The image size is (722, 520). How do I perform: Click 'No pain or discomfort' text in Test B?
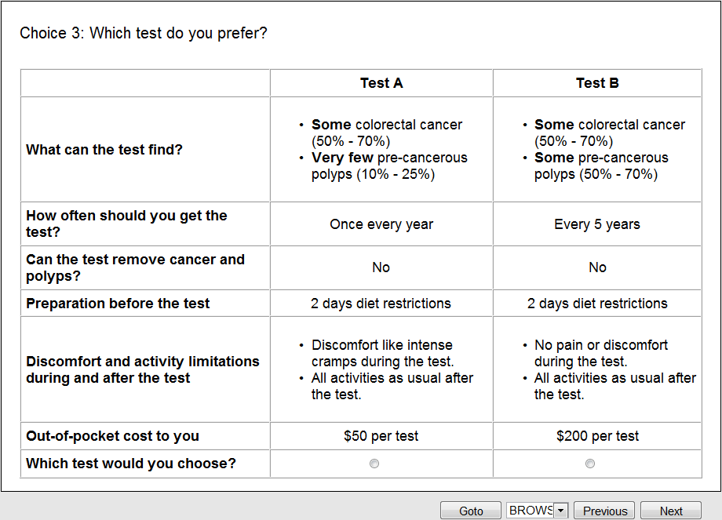tap(601, 345)
